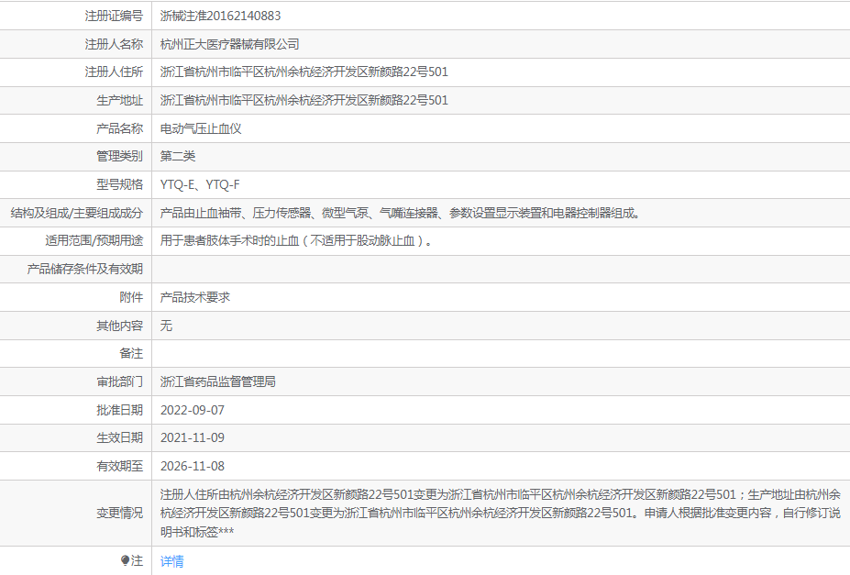
Task: Select the address value in 生产地址 row
Action: 304,100
